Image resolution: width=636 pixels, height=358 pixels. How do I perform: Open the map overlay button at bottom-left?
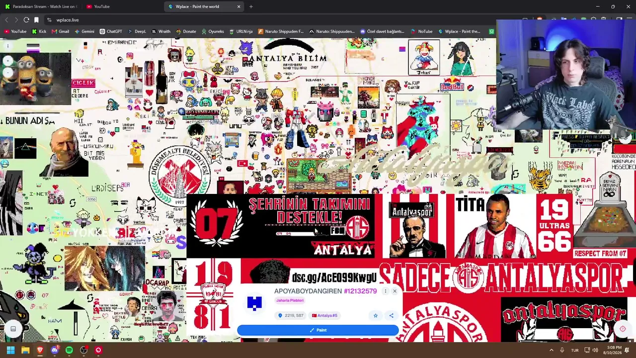coord(13,329)
